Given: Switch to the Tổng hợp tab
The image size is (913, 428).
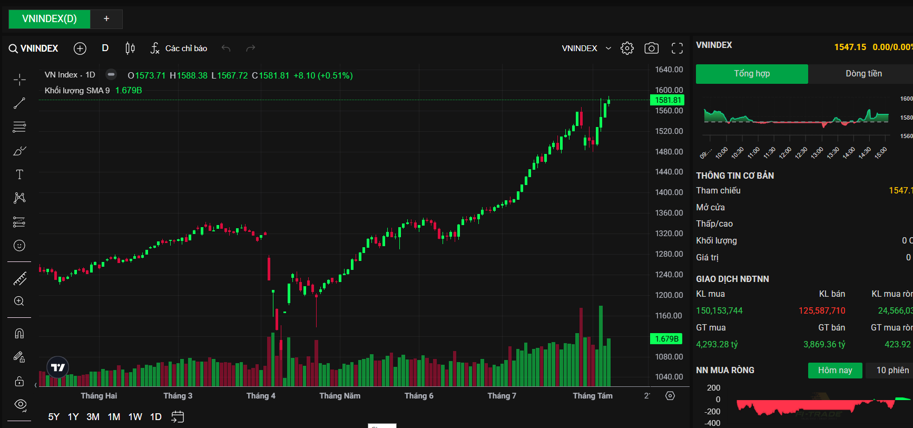Looking at the screenshot, I should (752, 74).
